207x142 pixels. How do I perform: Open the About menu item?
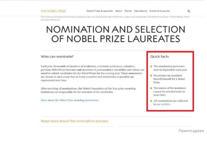click(119, 11)
